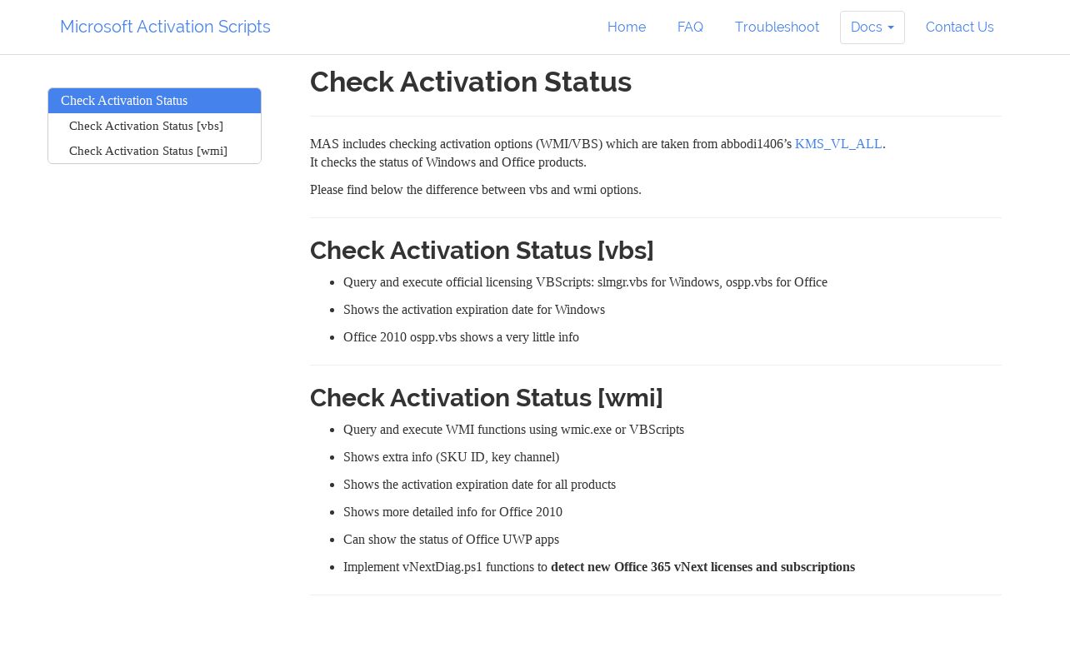This screenshot has height=647, width=1070.
Task: Click 'Can show the status of Office UWP apps'
Action: [451, 540]
